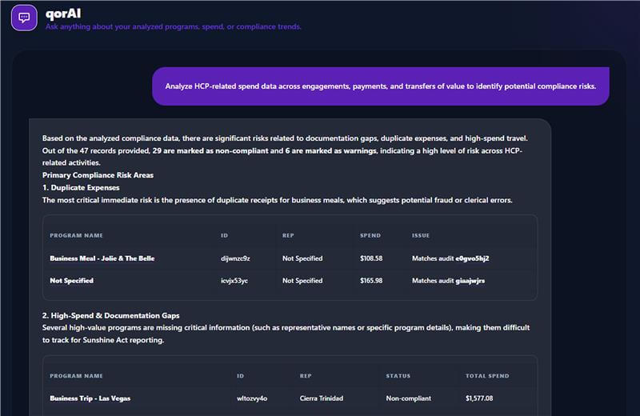Click the qorAI chat bubble logo icon

(24, 18)
